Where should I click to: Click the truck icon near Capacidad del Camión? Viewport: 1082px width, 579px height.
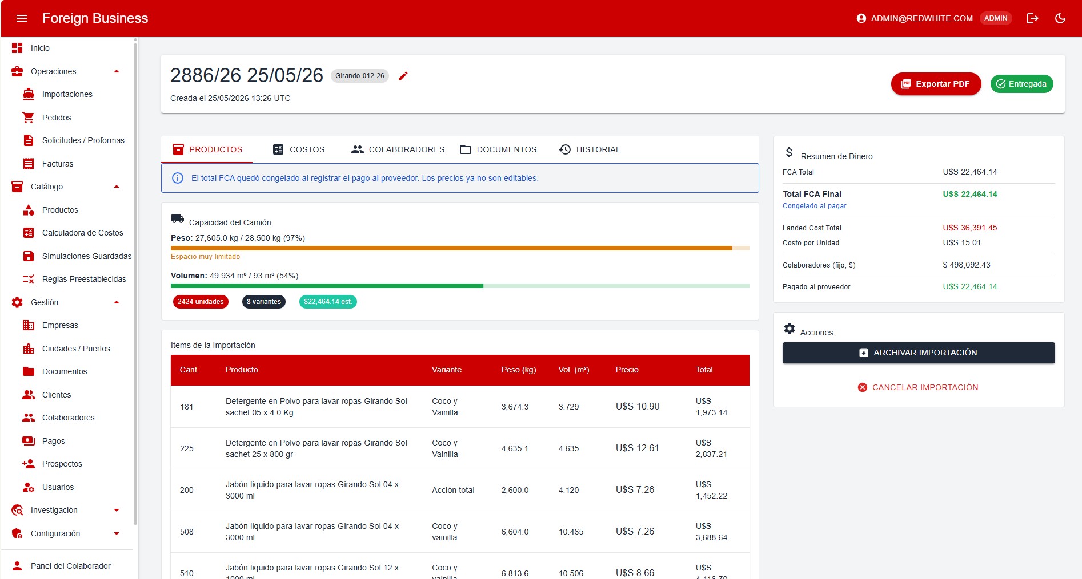(178, 218)
